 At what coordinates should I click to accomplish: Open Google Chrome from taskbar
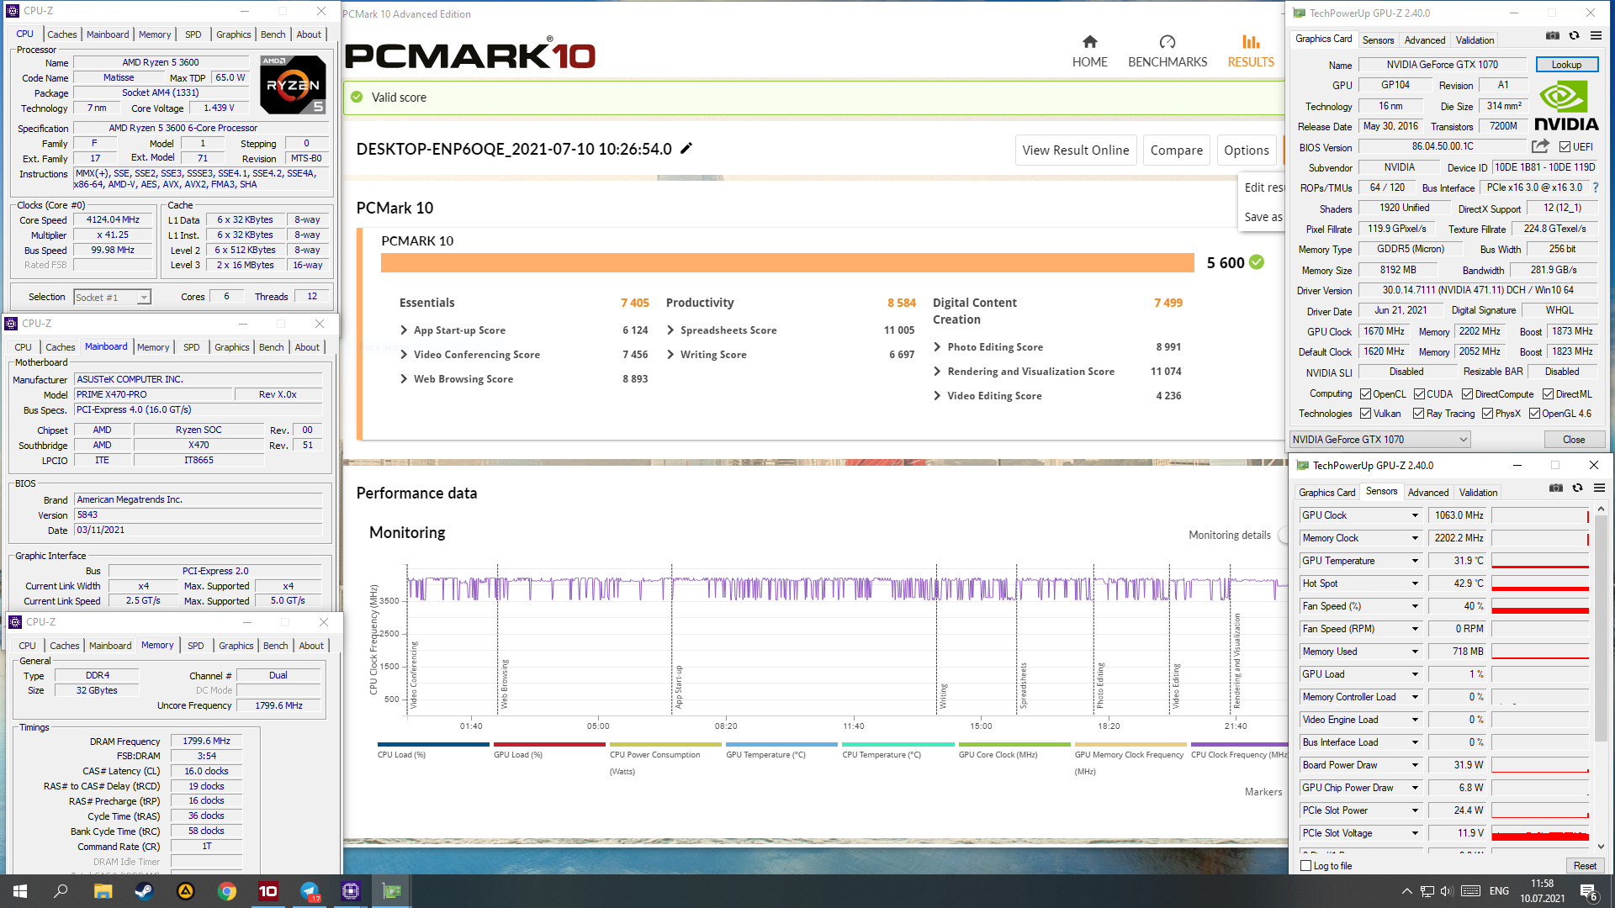point(227,891)
